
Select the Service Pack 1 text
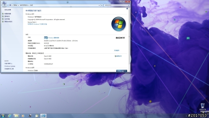[x=32, y=22]
